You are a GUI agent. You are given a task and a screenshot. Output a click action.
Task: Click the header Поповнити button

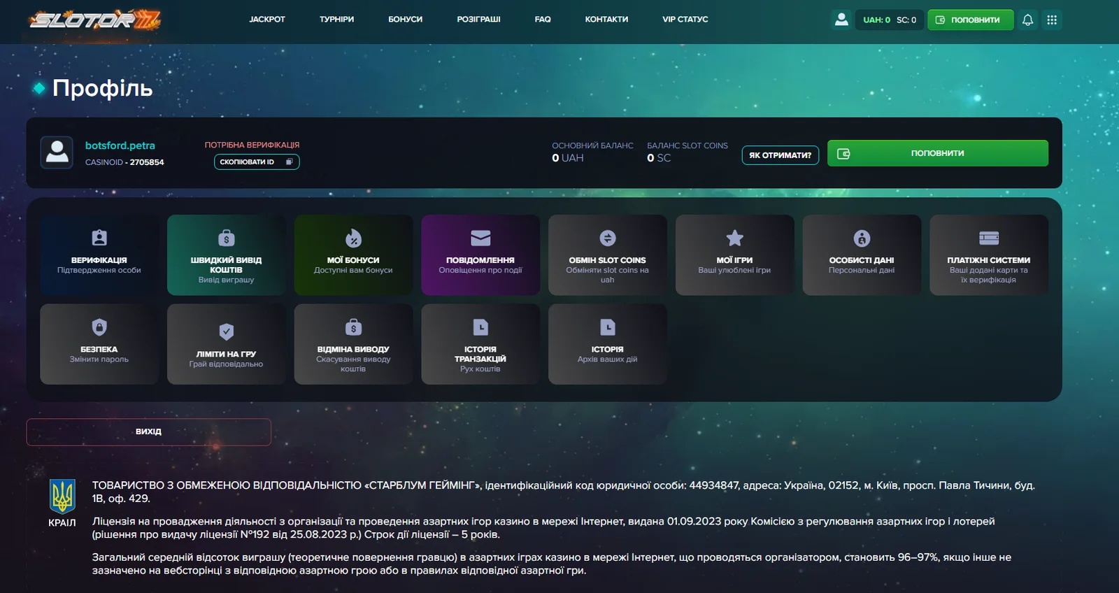(x=970, y=20)
